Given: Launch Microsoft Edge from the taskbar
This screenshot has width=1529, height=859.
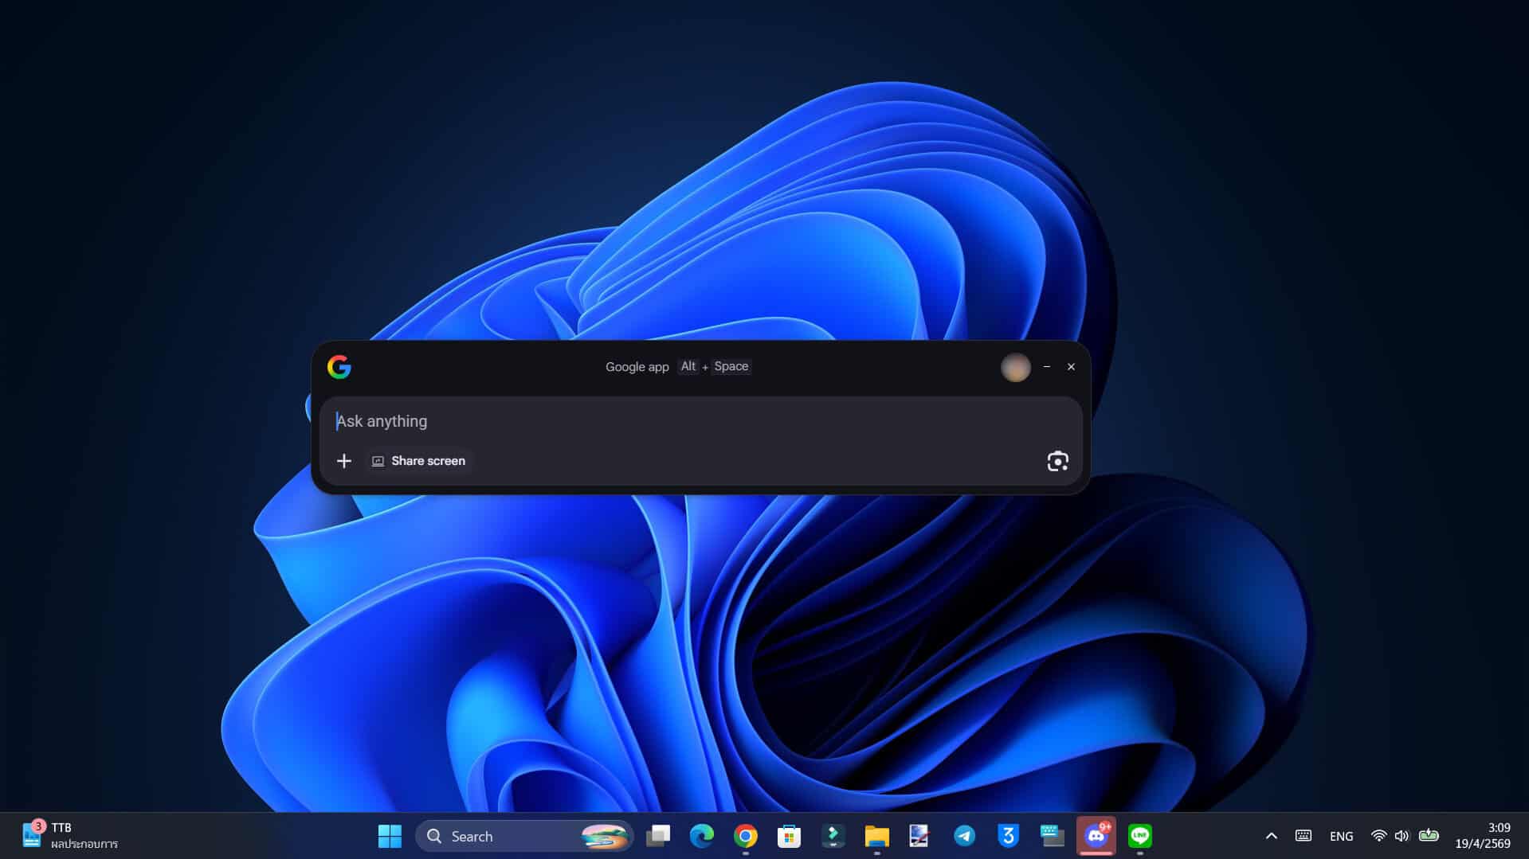Looking at the screenshot, I should 702,836.
